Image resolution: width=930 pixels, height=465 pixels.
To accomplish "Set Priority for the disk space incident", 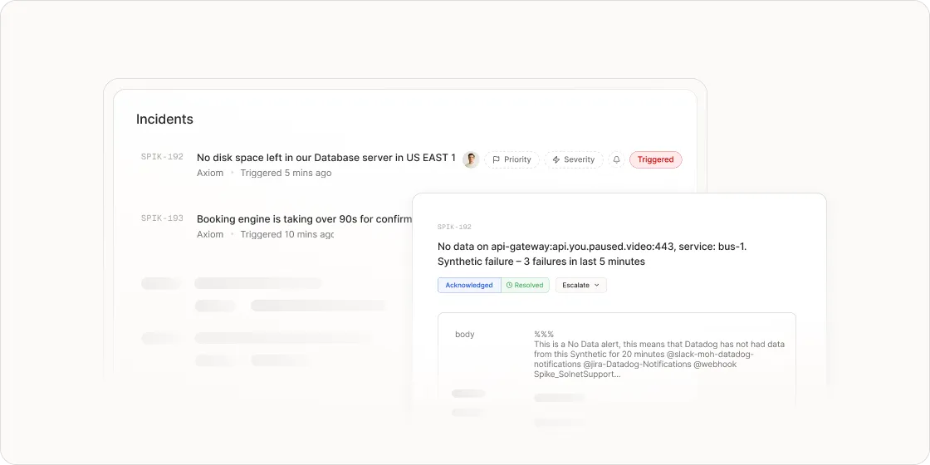I will point(512,159).
